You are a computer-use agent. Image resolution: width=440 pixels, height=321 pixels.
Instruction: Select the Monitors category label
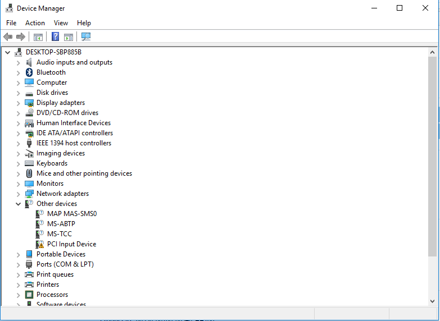pyautogui.click(x=50, y=184)
